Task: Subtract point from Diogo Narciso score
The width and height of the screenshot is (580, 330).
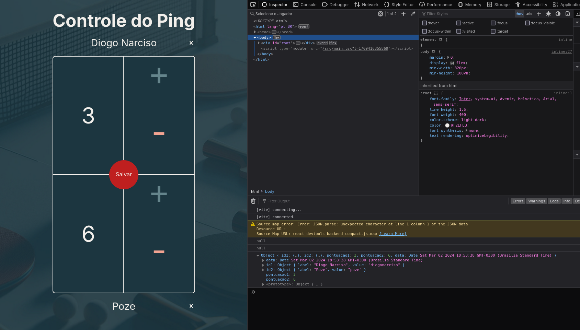Action: click(x=159, y=133)
